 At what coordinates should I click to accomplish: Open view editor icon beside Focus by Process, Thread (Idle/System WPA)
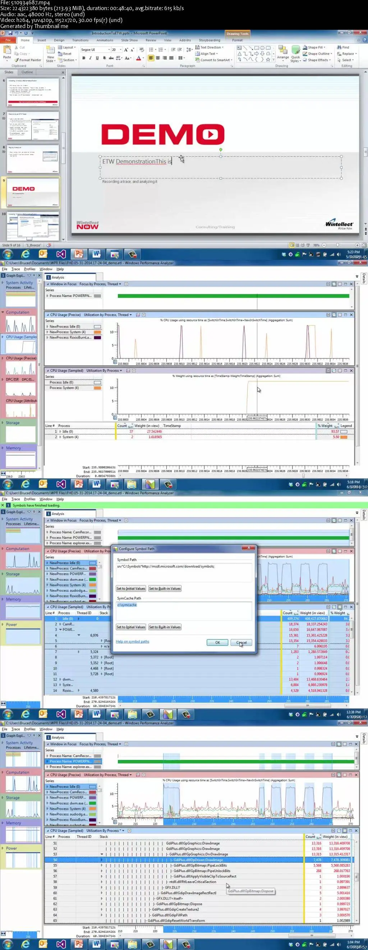[x=126, y=284]
